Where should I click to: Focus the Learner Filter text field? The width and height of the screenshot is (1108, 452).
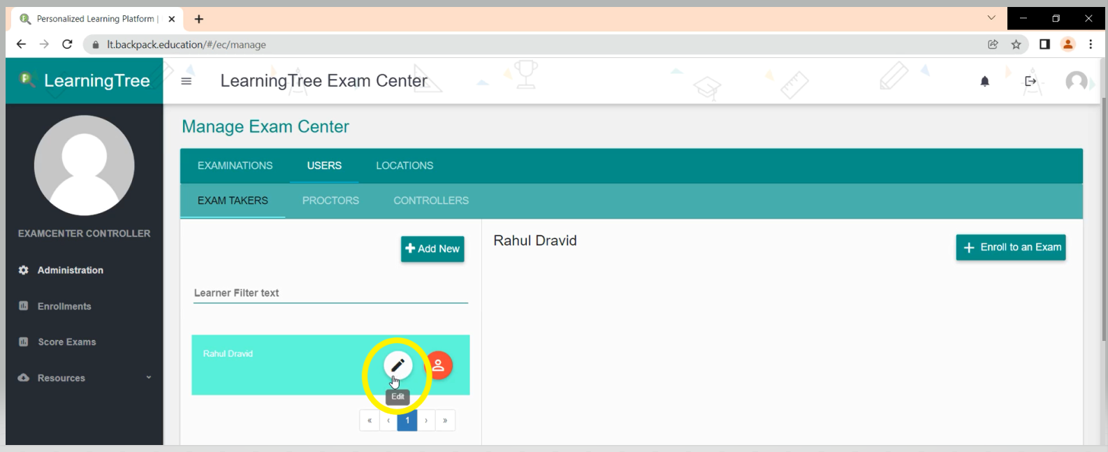(330, 293)
